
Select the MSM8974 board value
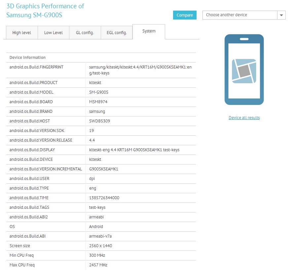[98, 102]
